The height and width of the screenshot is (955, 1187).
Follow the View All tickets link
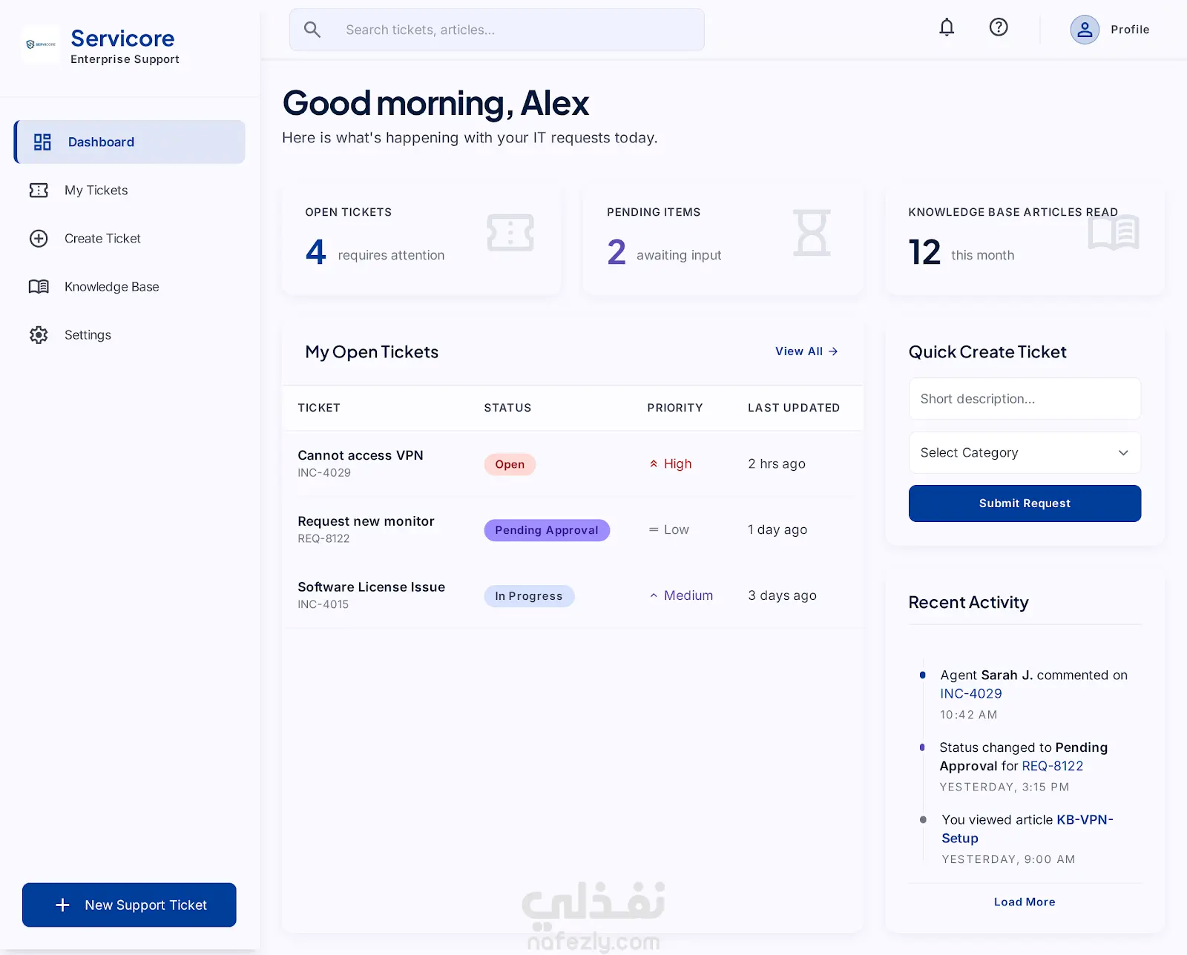tap(806, 351)
